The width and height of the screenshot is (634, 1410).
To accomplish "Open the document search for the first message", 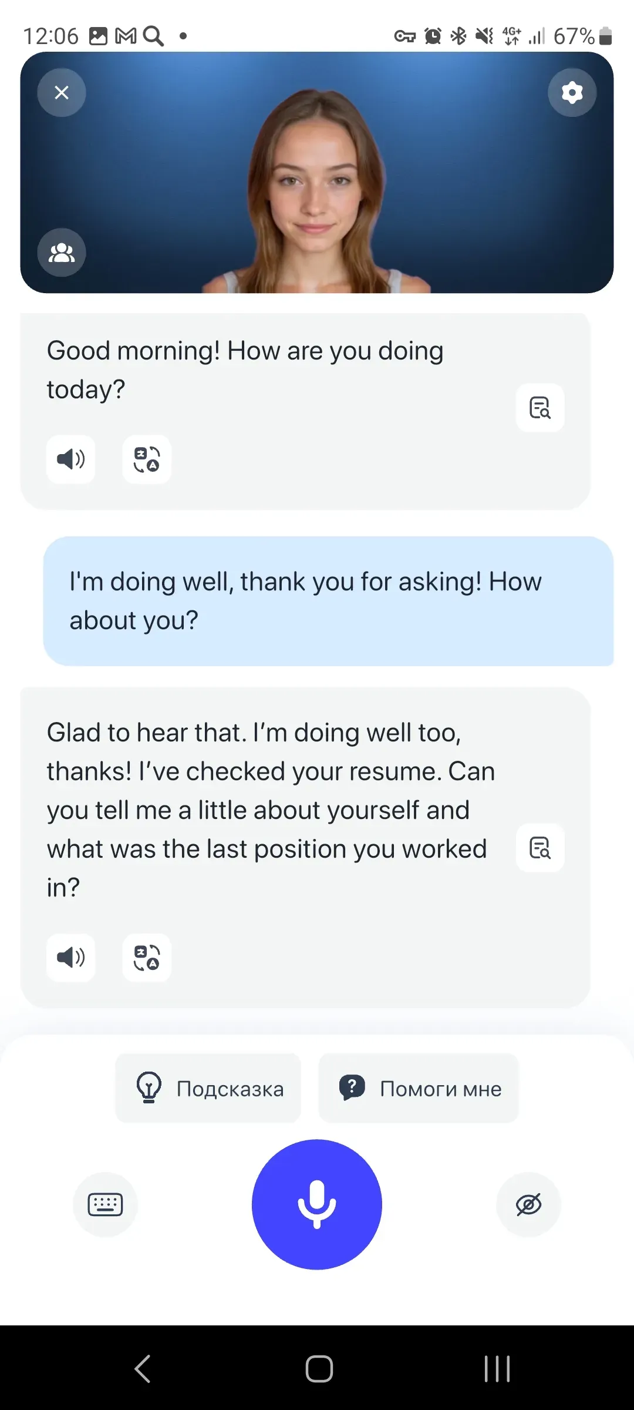I will 539,407.
